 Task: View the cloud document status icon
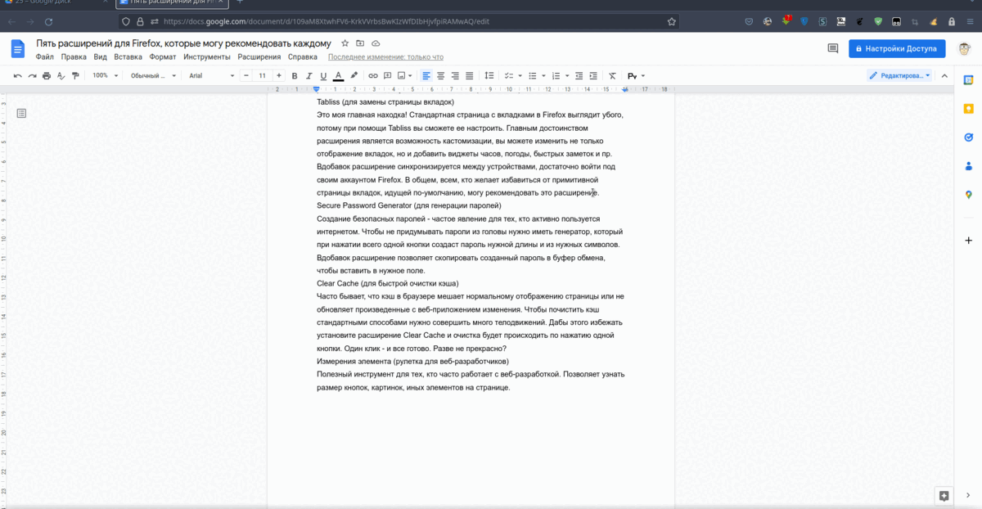click(x=376, y=43)
